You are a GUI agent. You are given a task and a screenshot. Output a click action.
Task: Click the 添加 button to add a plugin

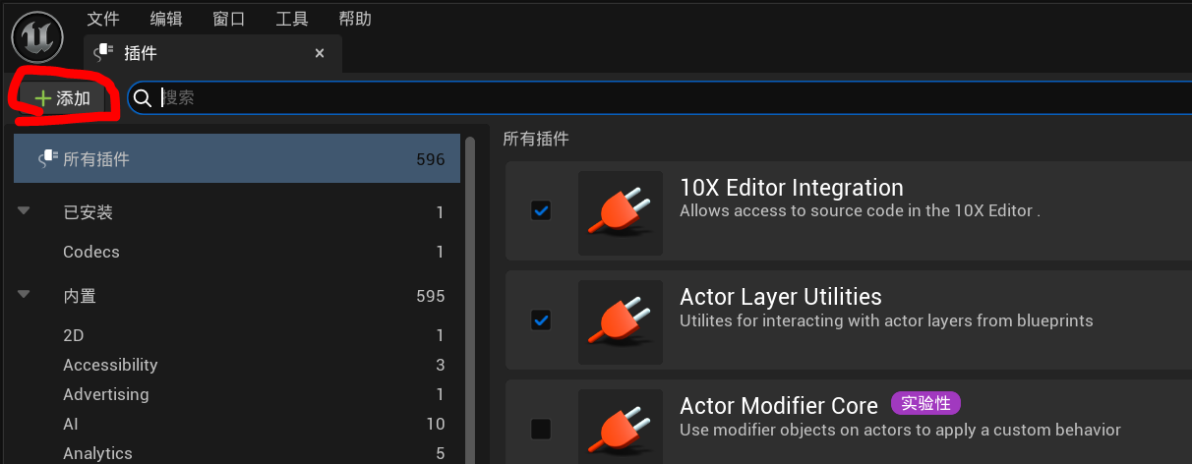click(x=62, y=98)
